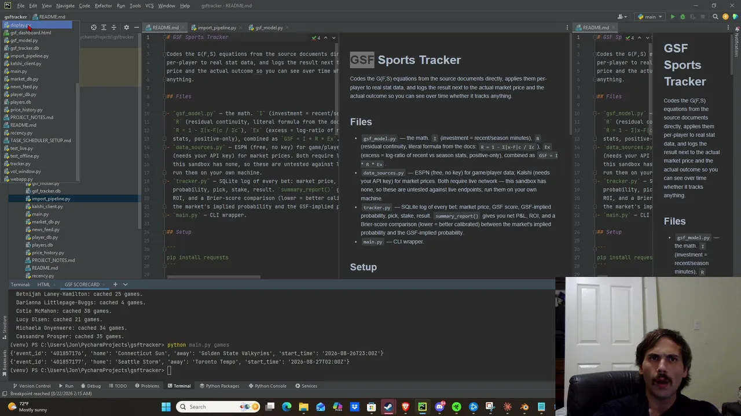Viewport: 741px width, 416px height.
Task: Open Search Everywhere magnifier icon in top toolbar
Action: click(x=717, y=17)
